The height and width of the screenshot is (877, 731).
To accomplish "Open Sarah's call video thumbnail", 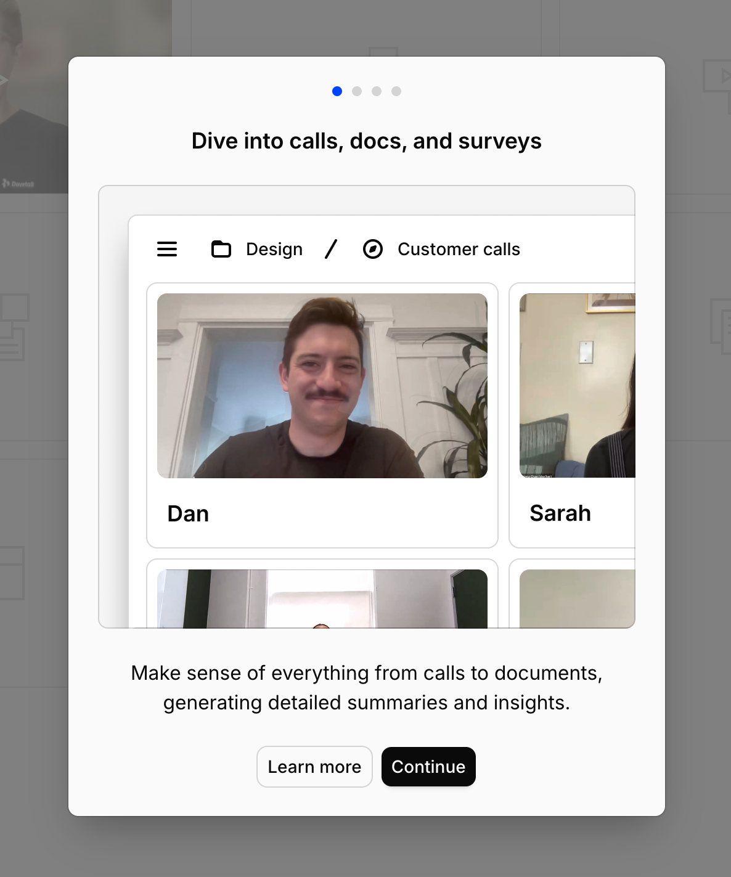I will point(577,386).
